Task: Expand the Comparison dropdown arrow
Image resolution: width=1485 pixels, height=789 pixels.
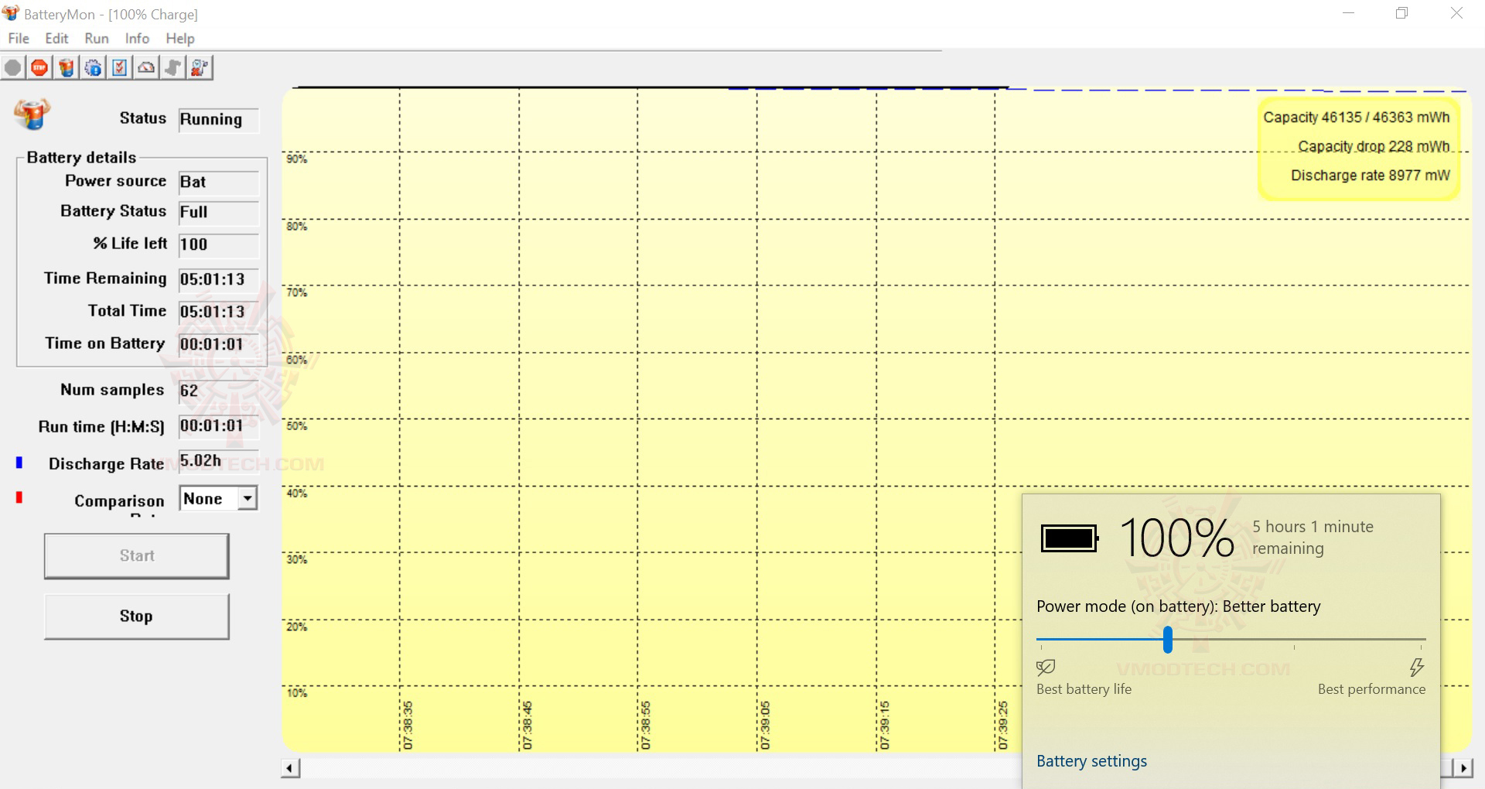Action: tap(247, 499)
